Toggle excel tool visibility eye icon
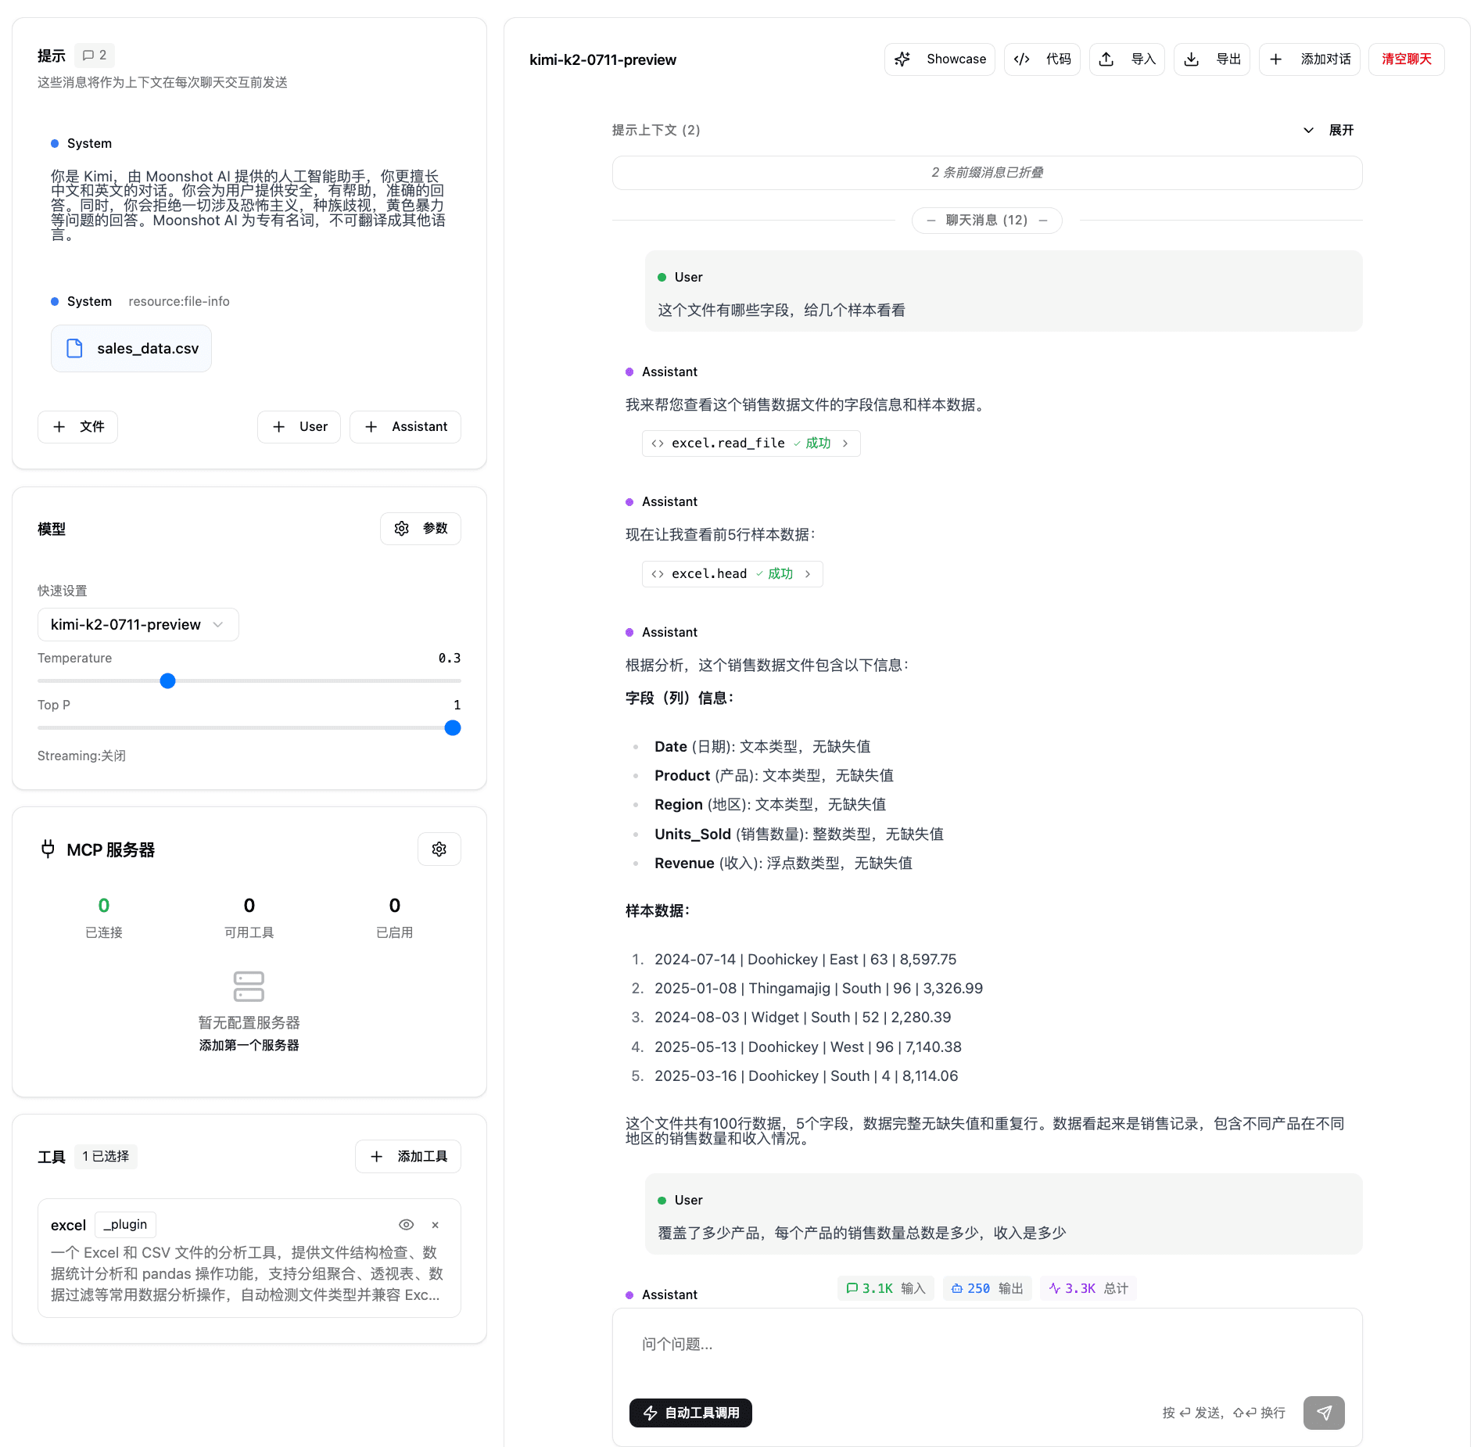The image size is (1481, 1447). click(x=406, y=1225)
